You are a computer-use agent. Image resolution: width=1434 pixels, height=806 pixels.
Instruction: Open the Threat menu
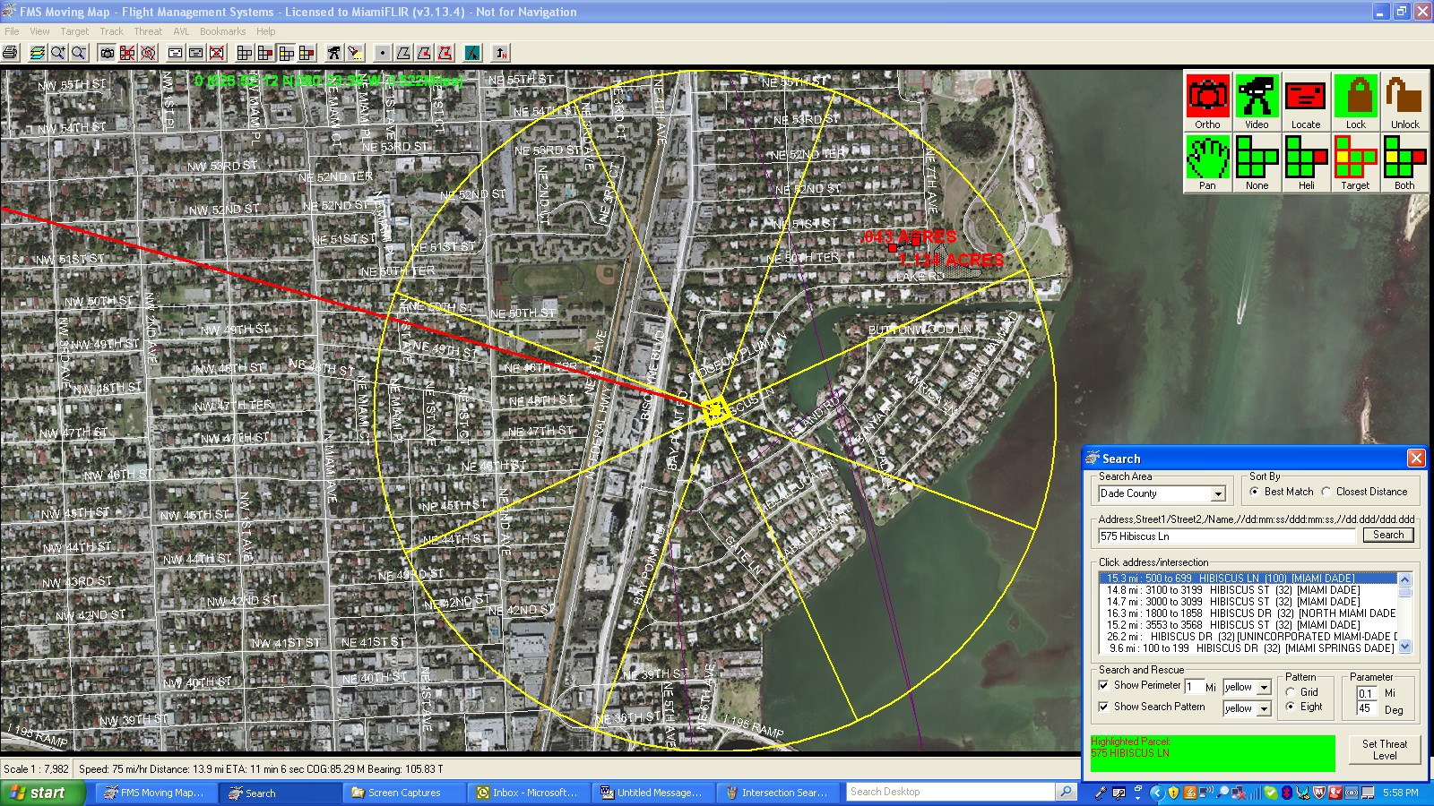(147, 30)
